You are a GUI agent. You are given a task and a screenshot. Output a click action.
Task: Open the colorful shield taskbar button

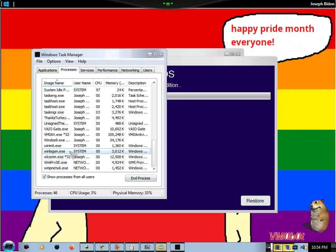tap(102, 247)
